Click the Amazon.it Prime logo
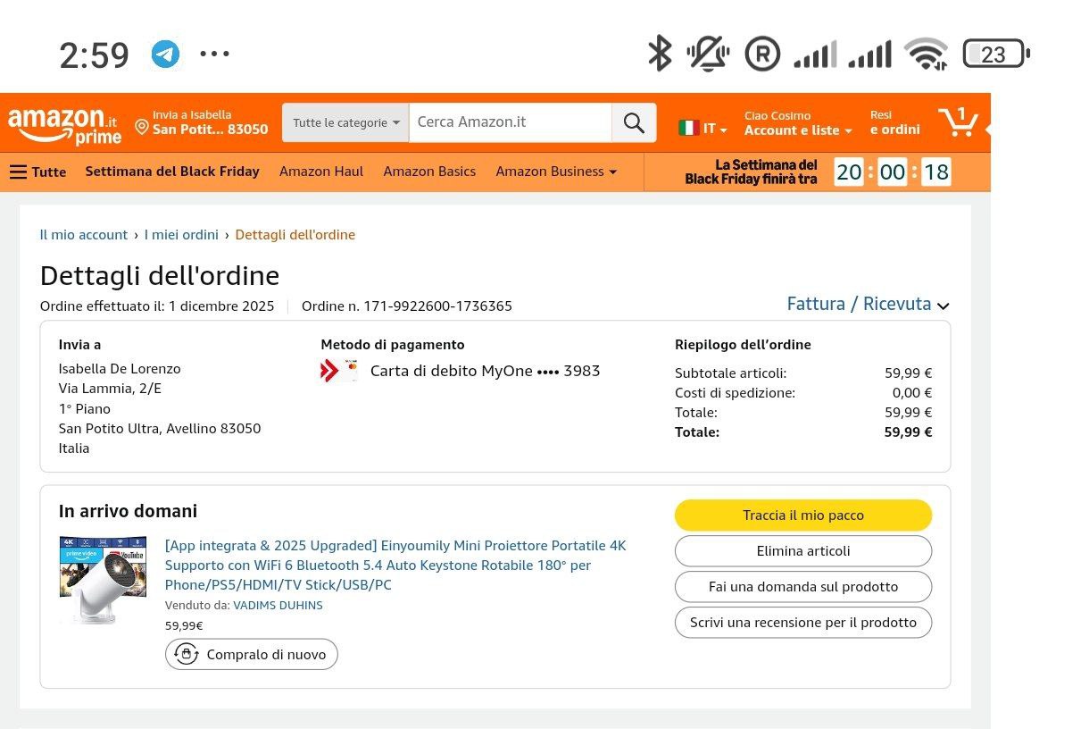 pyautogui.click(x=64, y=125)
